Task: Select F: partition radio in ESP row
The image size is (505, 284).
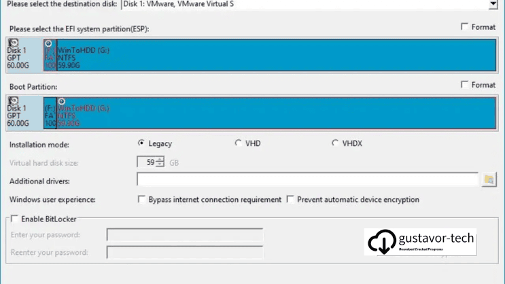Action: [48, 43]
